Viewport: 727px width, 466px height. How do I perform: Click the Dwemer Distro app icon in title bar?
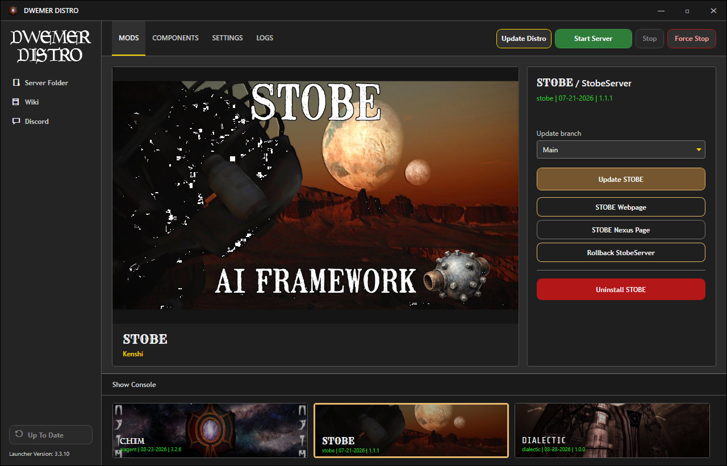pyautogui.click(x=12, y=10)
